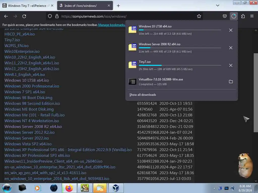Close the Windows Tiny 7 eXPerience tab

[x=52, y=6]
